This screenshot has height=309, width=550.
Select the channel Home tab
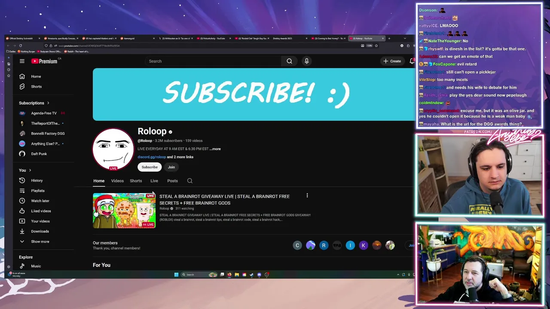99,181
